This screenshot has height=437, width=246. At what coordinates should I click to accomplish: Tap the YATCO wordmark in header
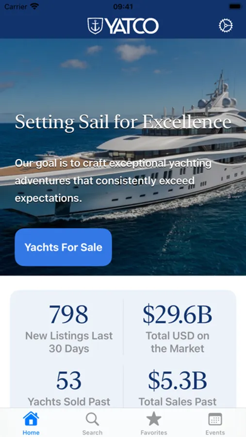click(x=132, y=26)
